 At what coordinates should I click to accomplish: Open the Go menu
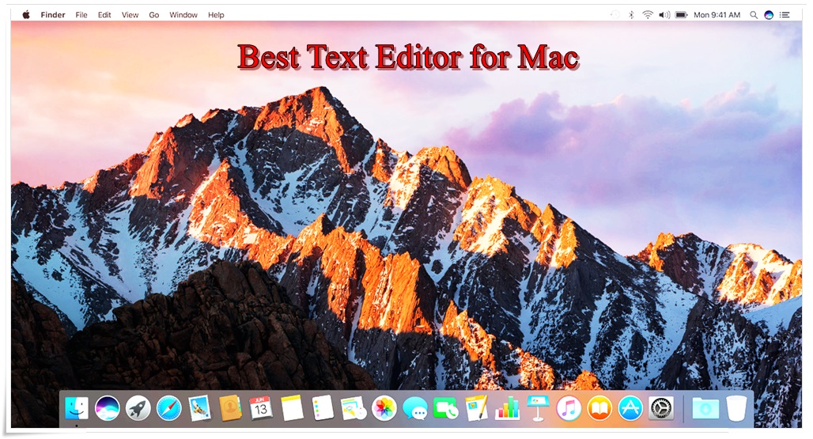154,15
